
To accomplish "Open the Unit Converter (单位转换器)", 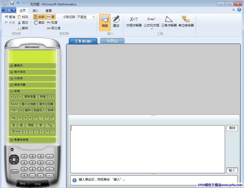I will click(186, 22).
